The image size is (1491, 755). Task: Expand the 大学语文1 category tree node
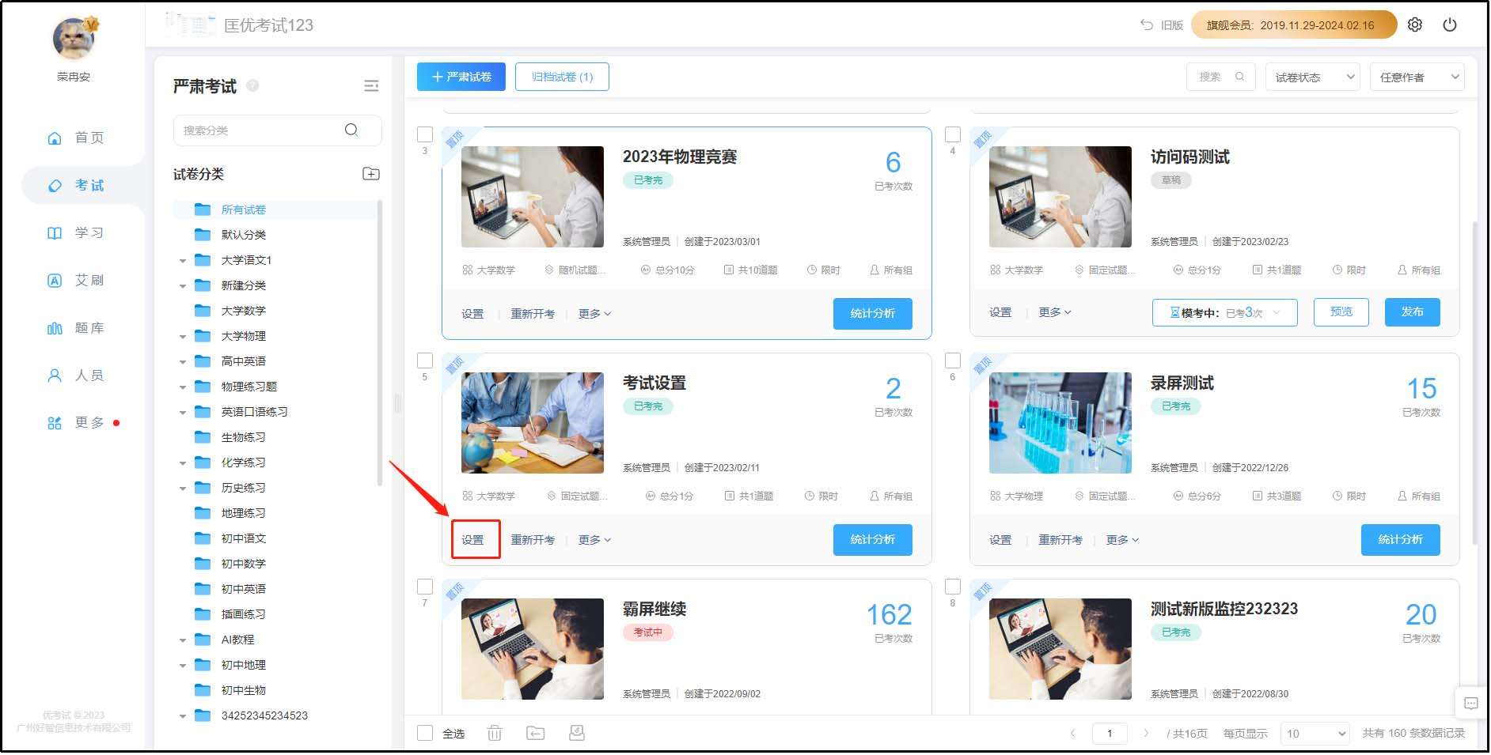coord(183,259)
